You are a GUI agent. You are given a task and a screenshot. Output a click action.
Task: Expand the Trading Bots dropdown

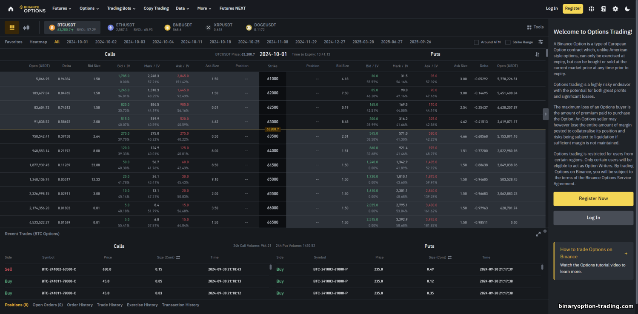pos(121,8)
